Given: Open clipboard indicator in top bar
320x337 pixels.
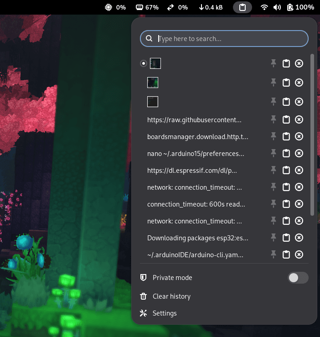Looking at the screenshot, I should [243, 7].
